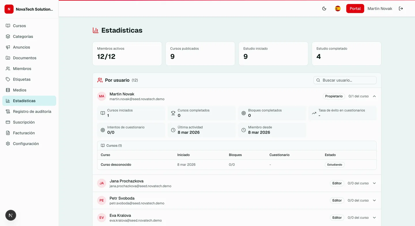Click the logout icon in the header
Viewport: 415px width, 226px height.
[x=401, y=8]
